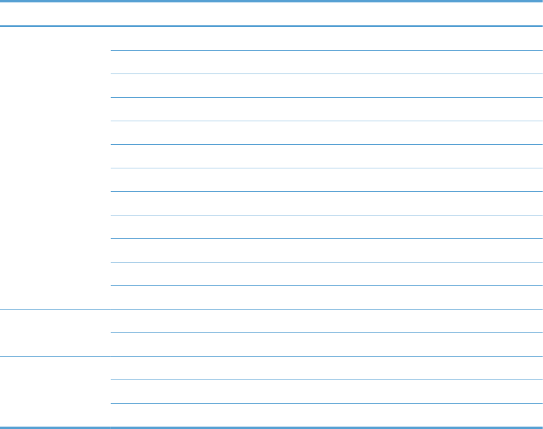
Task: Select the second left-column merged cell
Action: pos(55,332)
